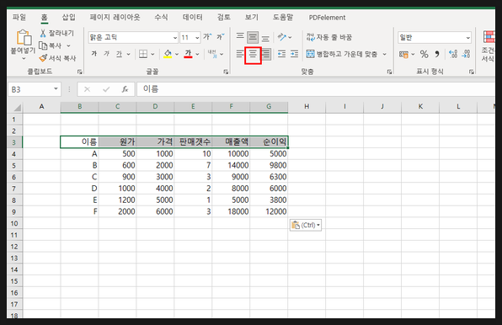The image size is (502, 325).
Task: Click the text orientation angled arrow icon
Action: 281,37
